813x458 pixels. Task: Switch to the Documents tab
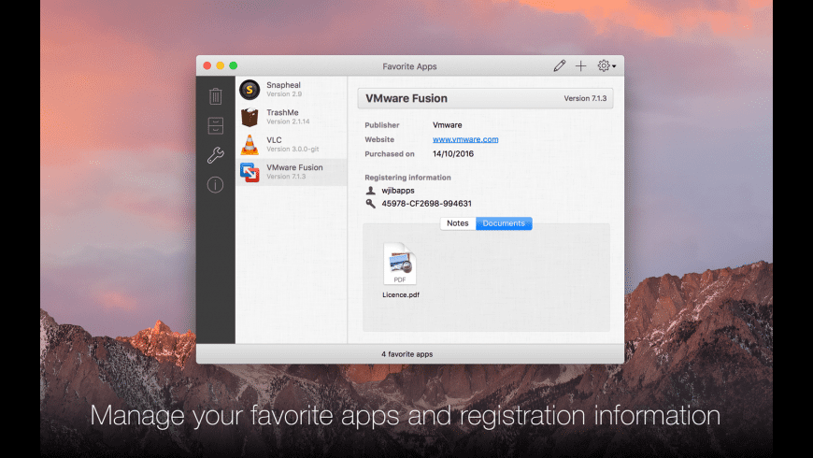pos(504,223)
